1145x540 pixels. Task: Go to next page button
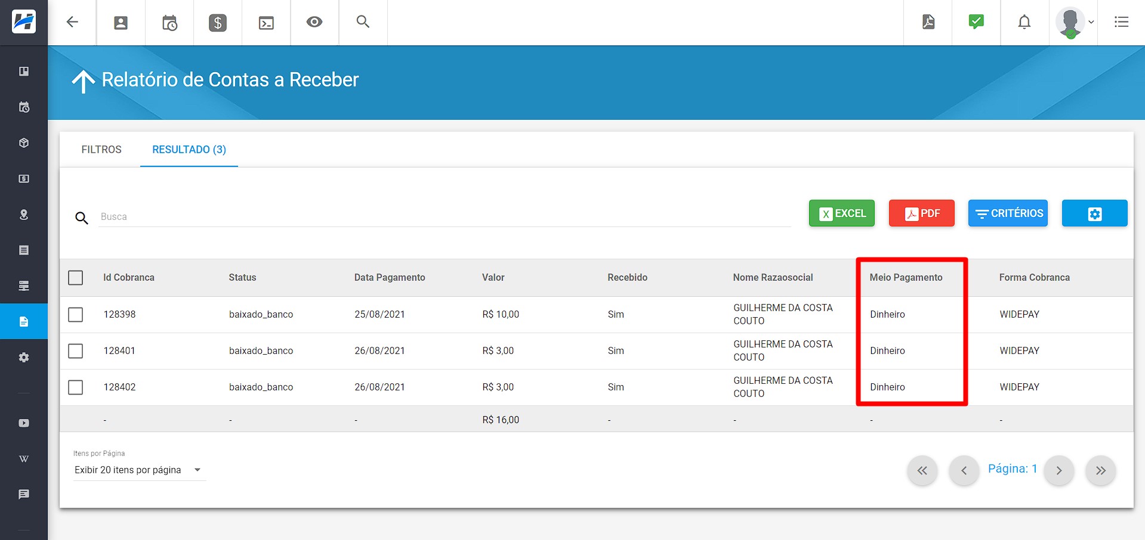click(x=1059, y=470)
